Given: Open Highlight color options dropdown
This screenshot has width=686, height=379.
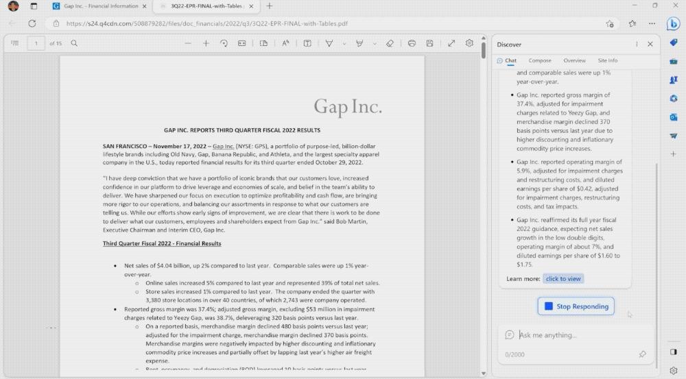Looking at the screenshot, I should [375, 43].
